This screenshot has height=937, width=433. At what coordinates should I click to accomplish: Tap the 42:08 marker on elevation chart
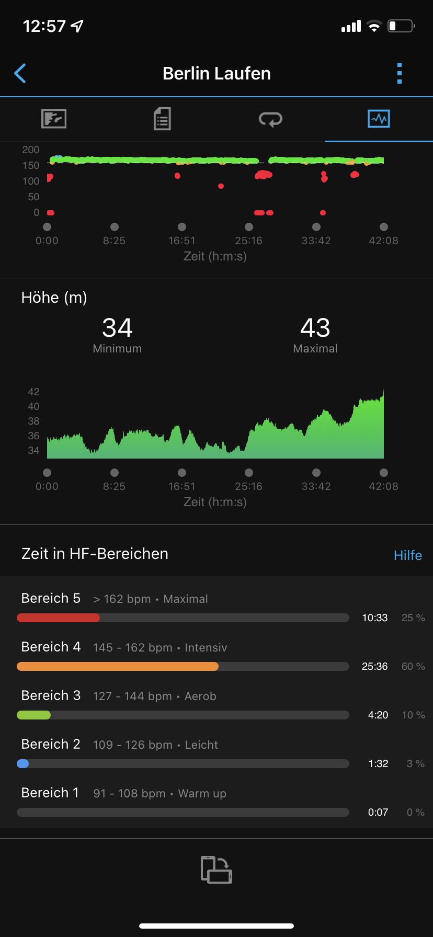[x=384, y=473]
